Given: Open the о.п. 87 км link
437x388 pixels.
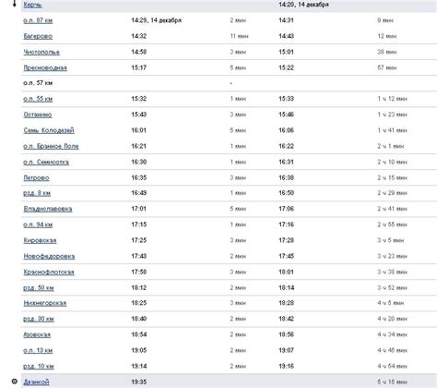Looking at the screenshot, I should coord(38,20).
